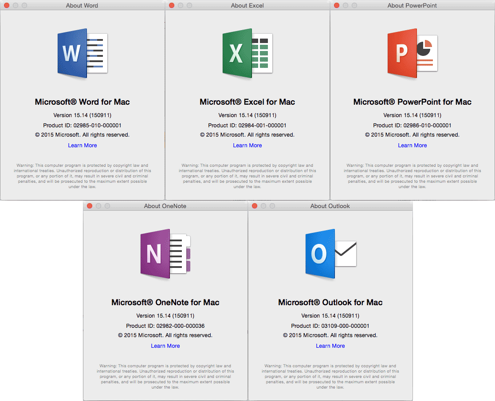Click the copyright warning paragraph in About OneNote
This screenshot has height=401, width=495.
tap(165, 377)
